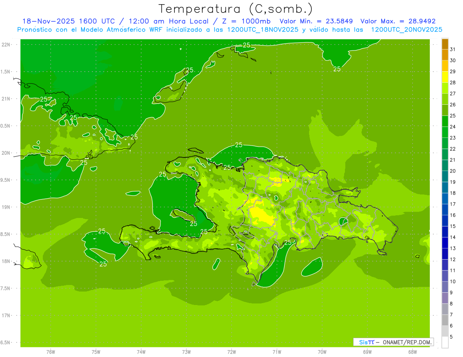Click the purple legend swatch between 8 and 9
This screenshot has width=463, height=357.
[445, 298]
